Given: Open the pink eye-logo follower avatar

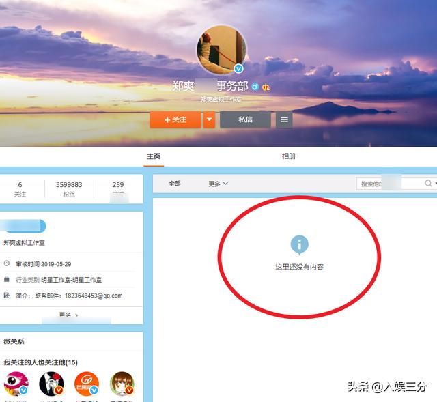Looking at the screenshot, I should click(x=16, y=384).
